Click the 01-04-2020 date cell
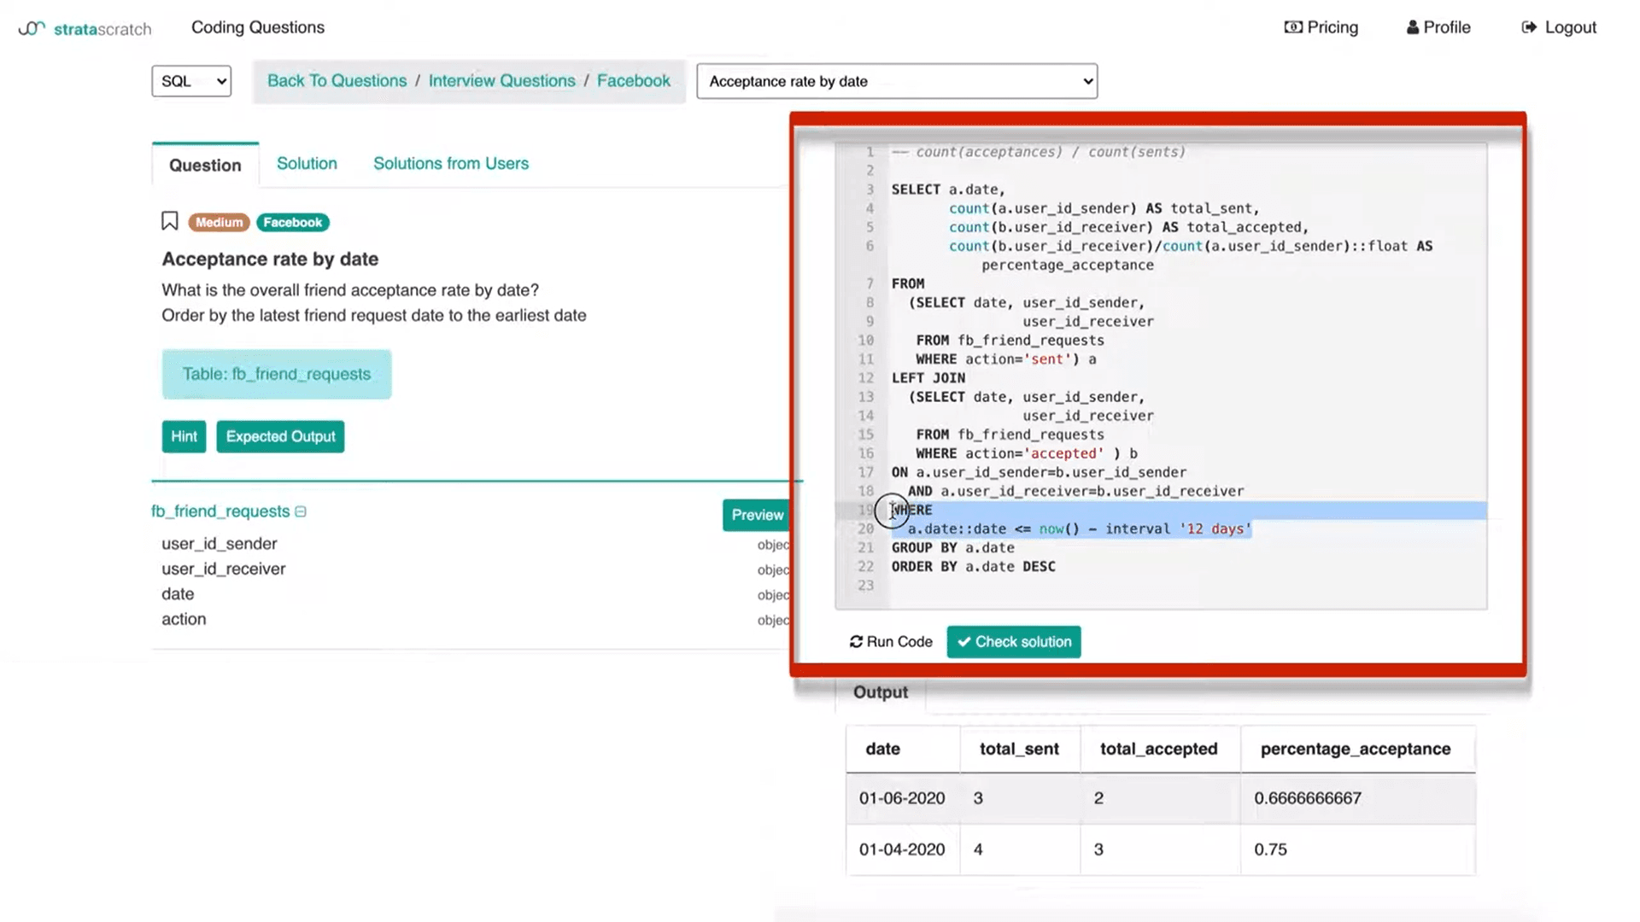 coord(902,849)
